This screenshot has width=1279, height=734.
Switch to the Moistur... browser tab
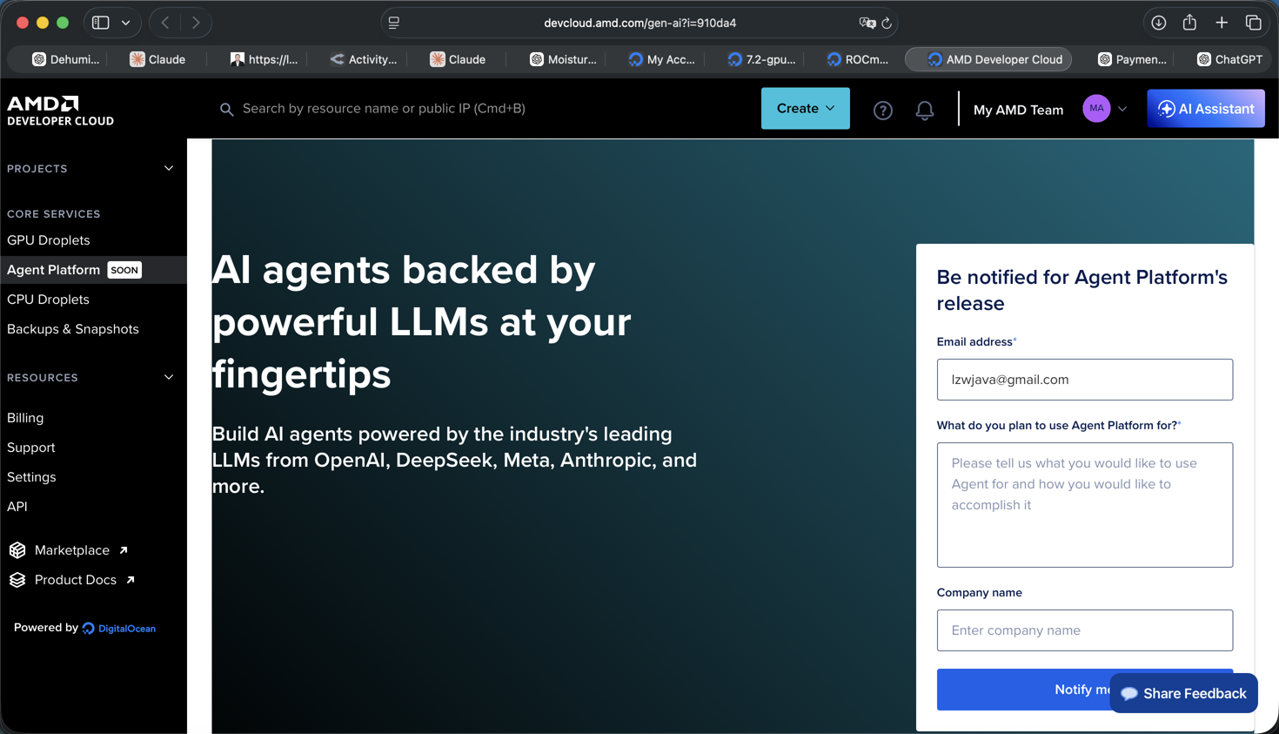click(563, 59)
